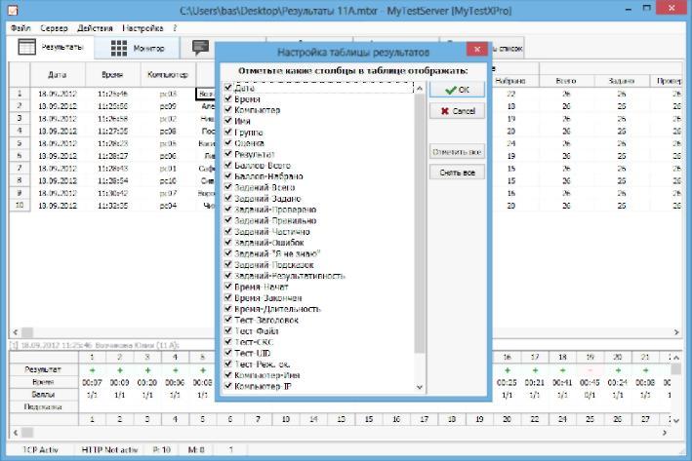Toggle the Компьютер column checkbox
Image resolution: width=692 pixels, height=461 pixels.
pyautogui.click(x=227, y=110)
